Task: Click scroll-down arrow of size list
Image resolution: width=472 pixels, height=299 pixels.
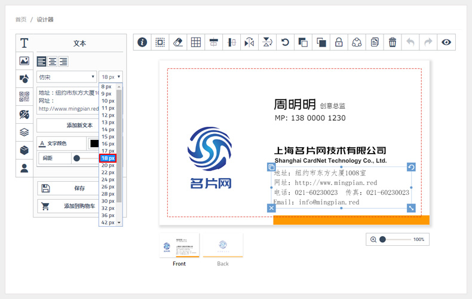Action: pos(119,222)
